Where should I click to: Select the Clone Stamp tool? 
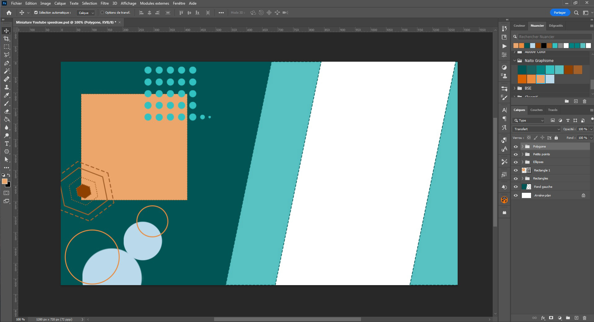[7, 87]
